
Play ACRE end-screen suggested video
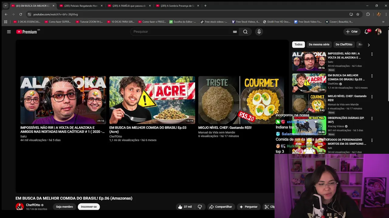pos(152,100)
